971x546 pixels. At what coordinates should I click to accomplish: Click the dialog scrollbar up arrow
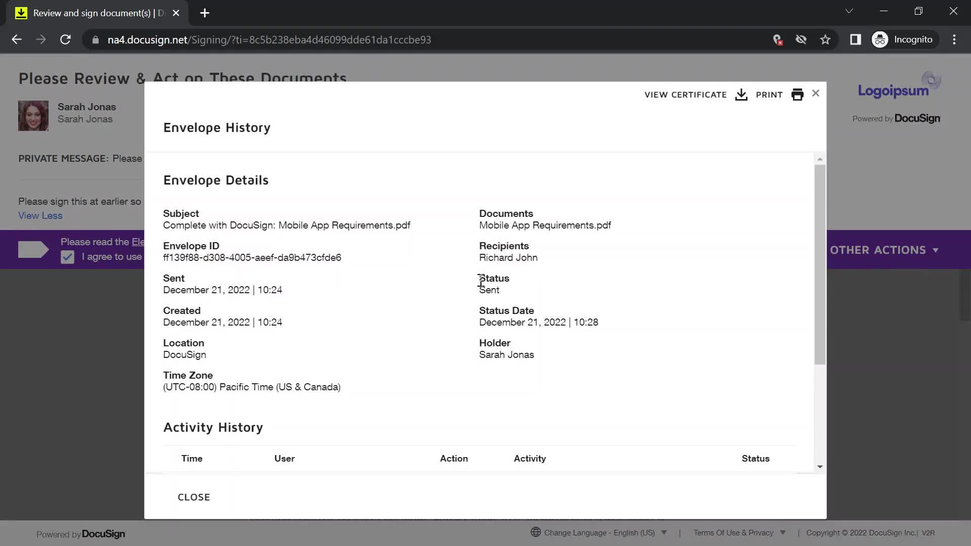pos(820,159)
